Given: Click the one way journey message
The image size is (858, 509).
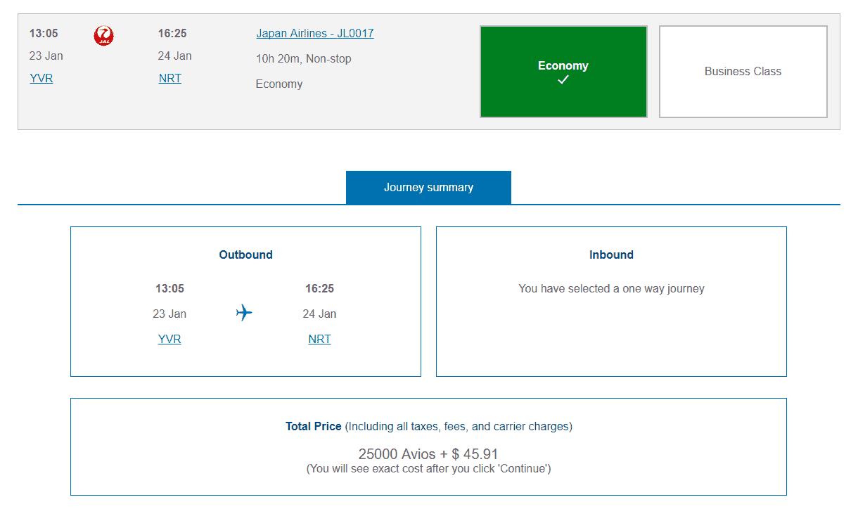Looking at the screenshot, I should (x=611, y=289).
